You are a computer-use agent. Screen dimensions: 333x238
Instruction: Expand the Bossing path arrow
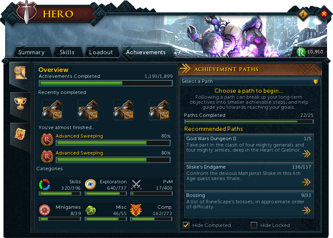(x=306, y=210)
